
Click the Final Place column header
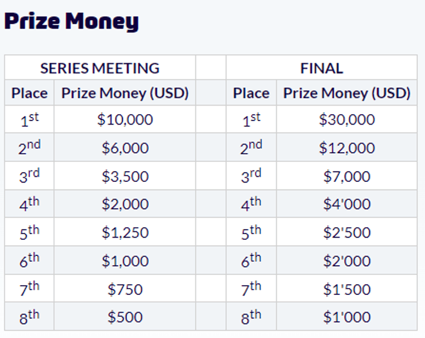click(251, 93)
